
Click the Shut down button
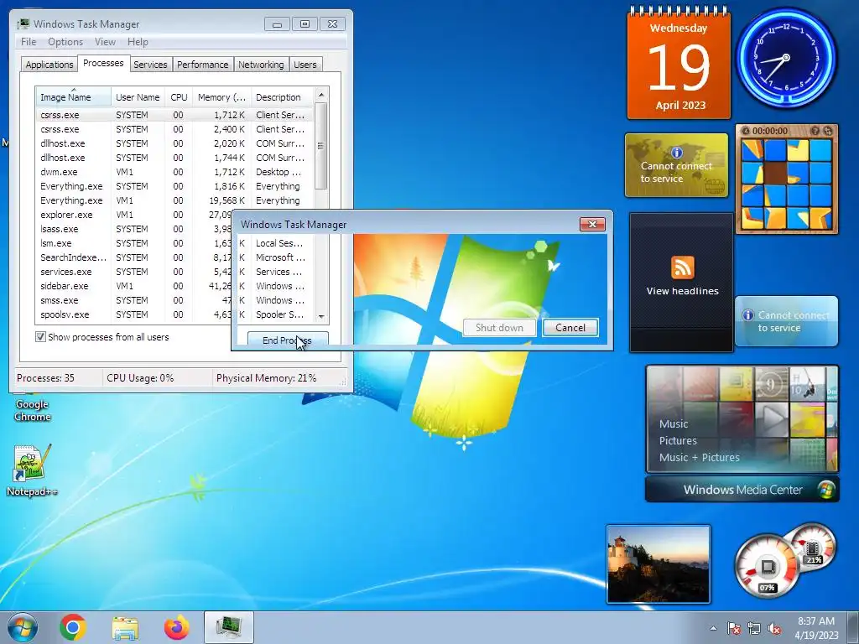pyautogui.click(x=499, y=328)
